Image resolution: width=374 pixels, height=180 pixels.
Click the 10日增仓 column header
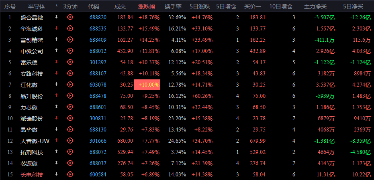coord(281,6)
